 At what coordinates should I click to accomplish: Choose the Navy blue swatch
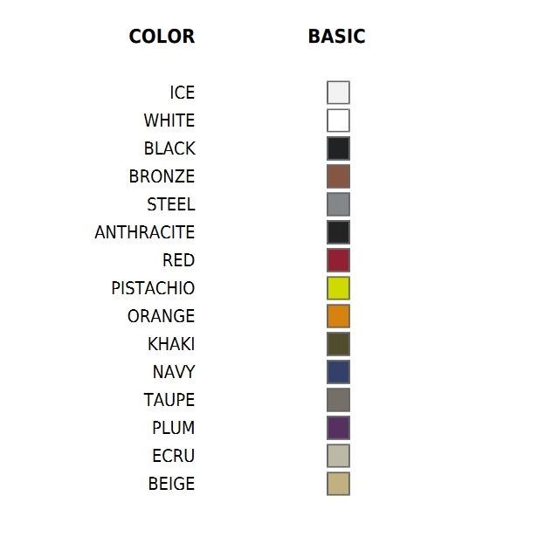point(338,372)
